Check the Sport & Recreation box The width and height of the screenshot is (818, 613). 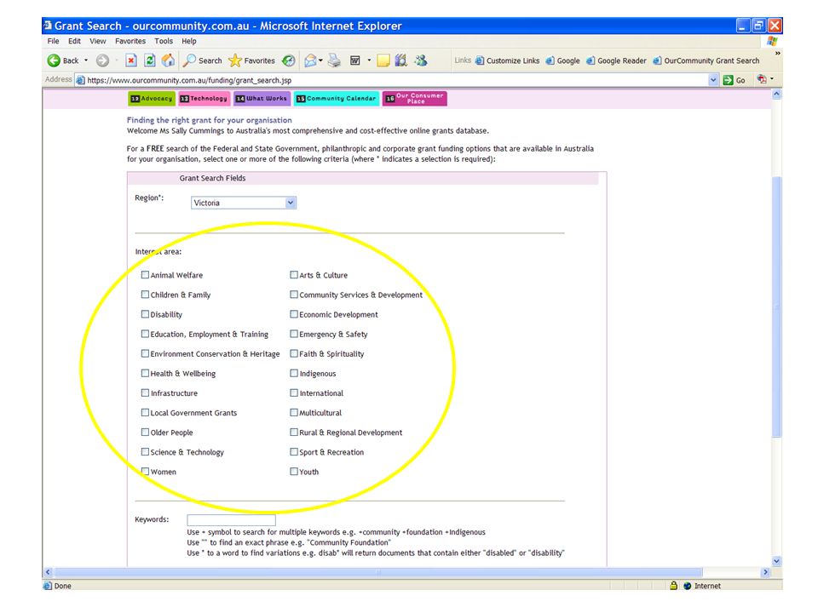point(294,452)
